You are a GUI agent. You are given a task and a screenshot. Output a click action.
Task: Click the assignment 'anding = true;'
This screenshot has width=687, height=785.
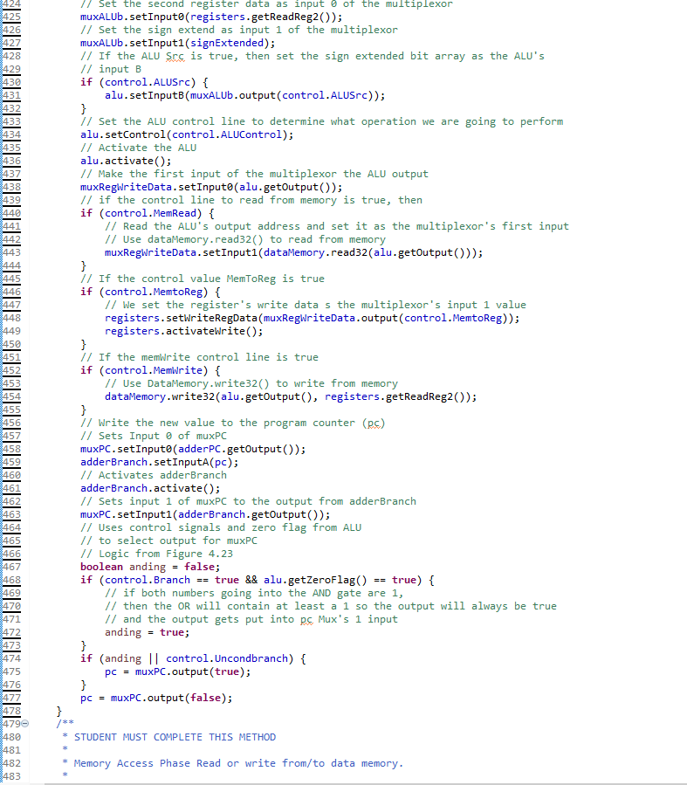click(x=148, y=632)
